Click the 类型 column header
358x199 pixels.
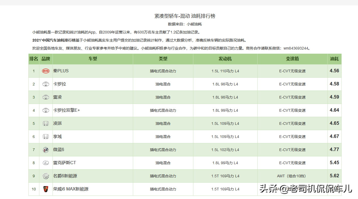coord(163,59)
